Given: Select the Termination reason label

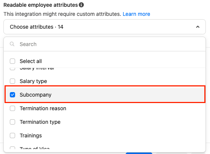Looking at the screenshot, I should point(43,108).
